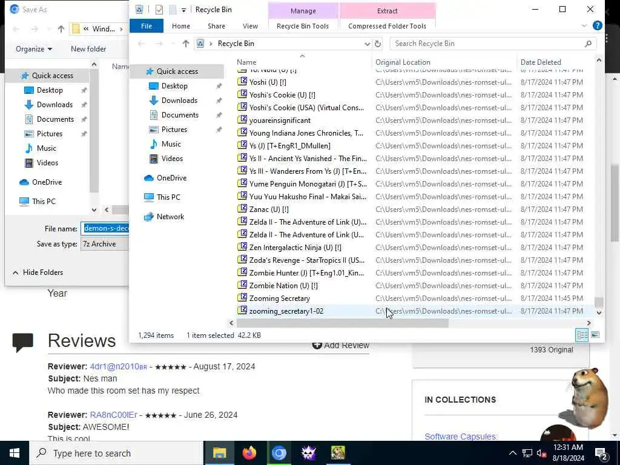620x465 pixels.
Task: Click the taskbar search box
Action: point(117,453)
